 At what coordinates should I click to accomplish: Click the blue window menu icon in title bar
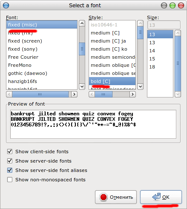(6, 6)
